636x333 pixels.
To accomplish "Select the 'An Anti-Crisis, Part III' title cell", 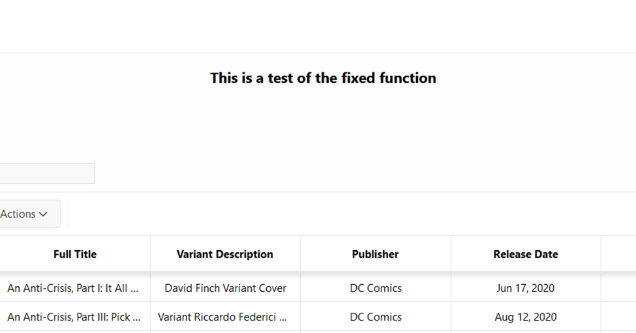I will 75,317.
